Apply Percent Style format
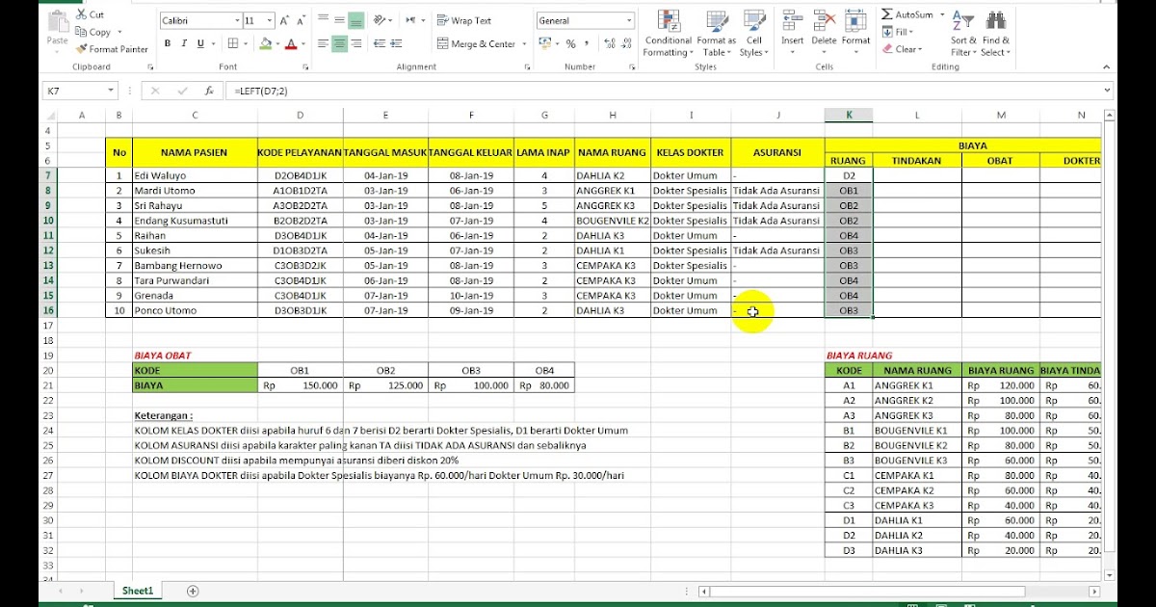The image size is (1156, 607). [570, 43]
